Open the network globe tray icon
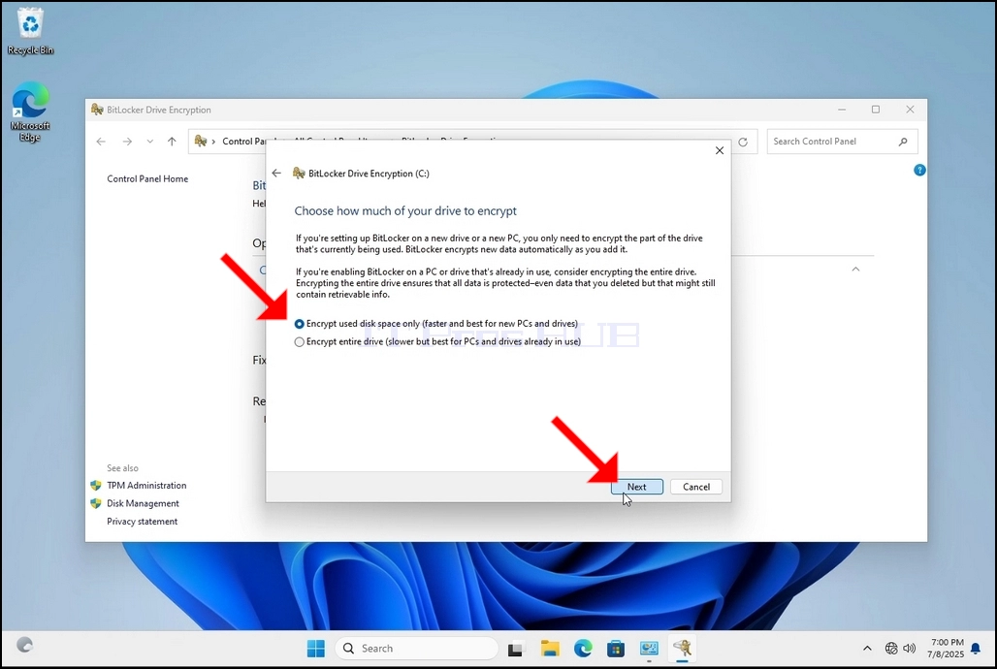 (891, 649)
